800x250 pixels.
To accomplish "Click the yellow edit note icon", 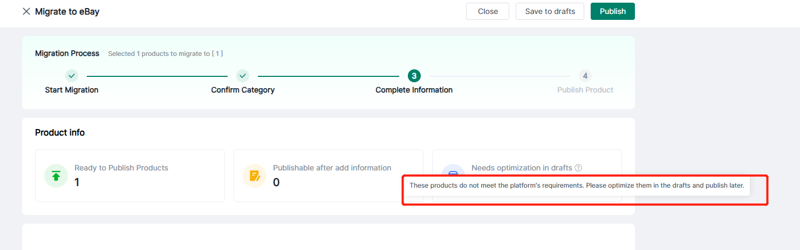I will pos(254,176).
